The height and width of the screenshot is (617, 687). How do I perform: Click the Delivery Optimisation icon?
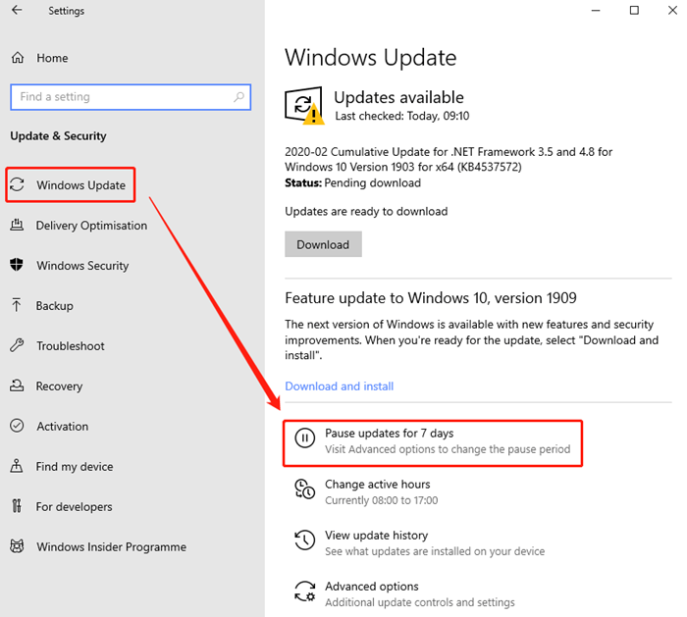tap(17, 225)
